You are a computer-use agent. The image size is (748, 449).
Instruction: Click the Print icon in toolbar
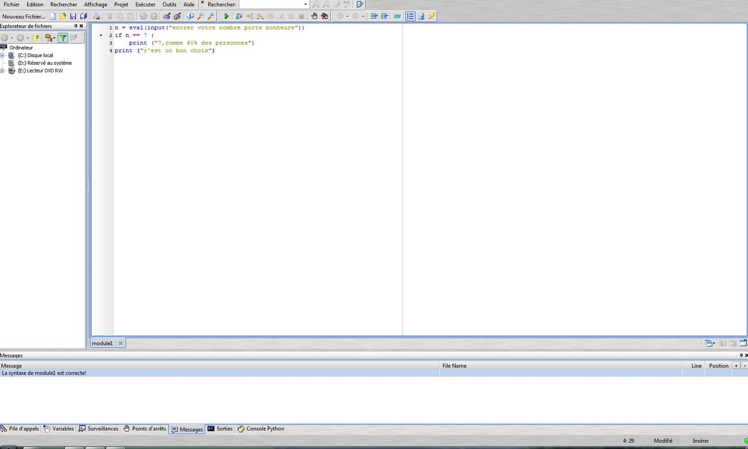96,16
